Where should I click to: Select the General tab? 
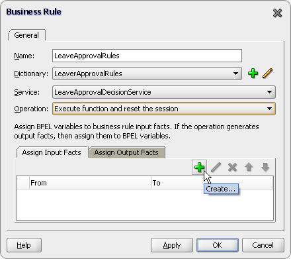[26, 35]
